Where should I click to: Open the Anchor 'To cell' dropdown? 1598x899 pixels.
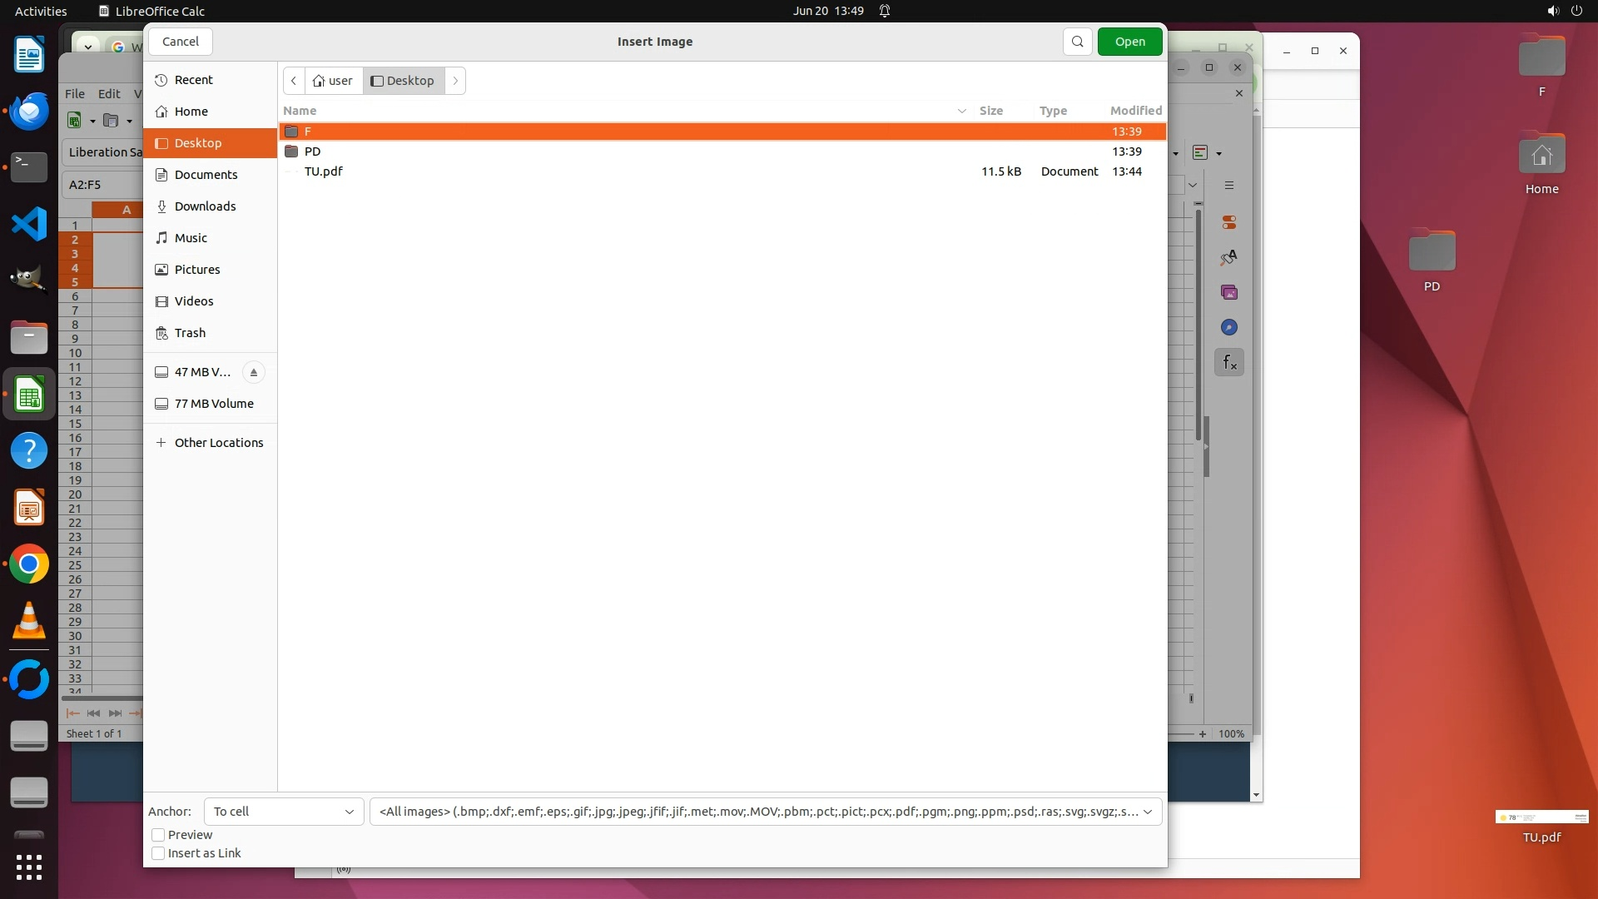coord(283,812)
